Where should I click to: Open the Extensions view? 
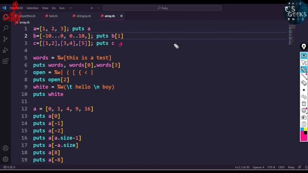(5, 61)
